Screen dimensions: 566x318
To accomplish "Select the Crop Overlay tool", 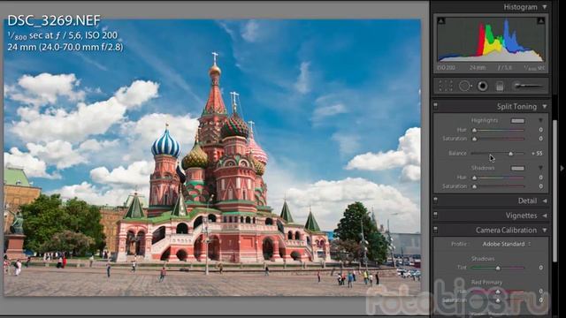I will [446, 87].
